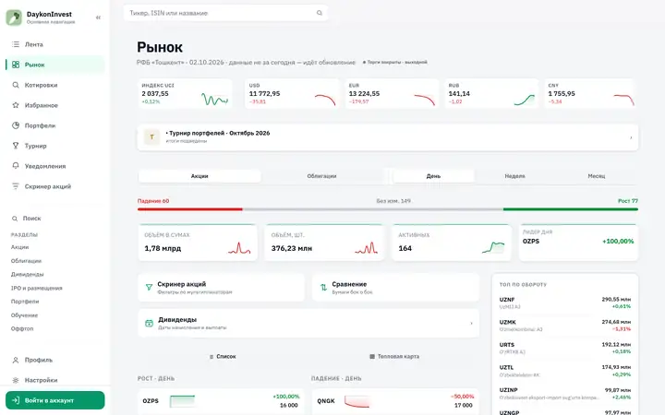The image size is (665, 415).
Task: Focus the ticker, ISIN search field
Action: tap(225, 13)
